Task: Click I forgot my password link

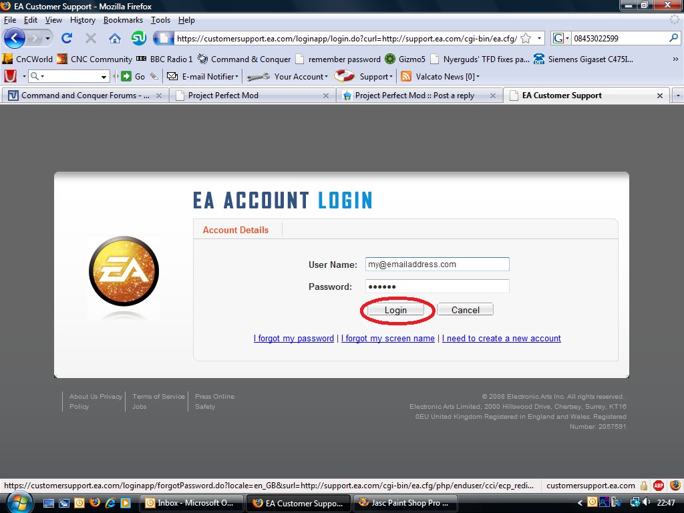Action: [x=294, y=338]
